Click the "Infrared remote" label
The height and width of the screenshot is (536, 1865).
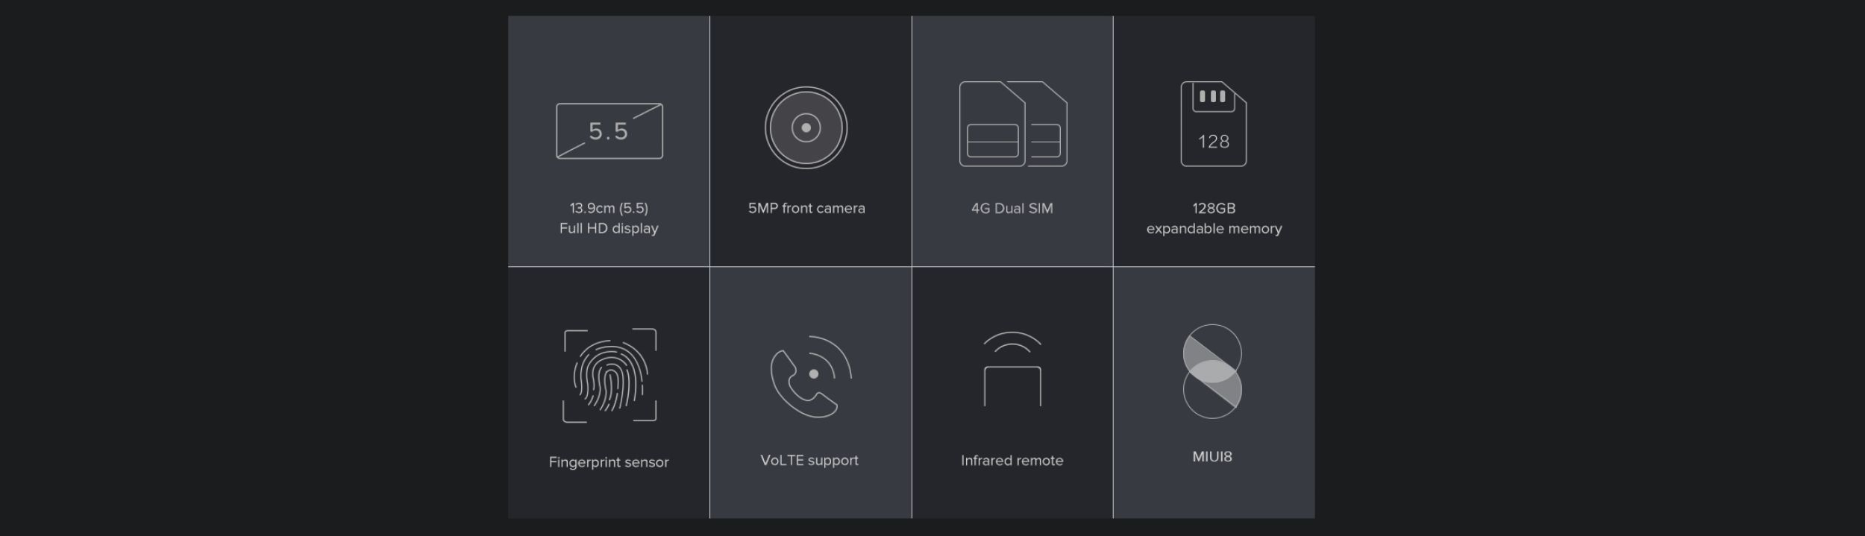tap(1012, 460)
